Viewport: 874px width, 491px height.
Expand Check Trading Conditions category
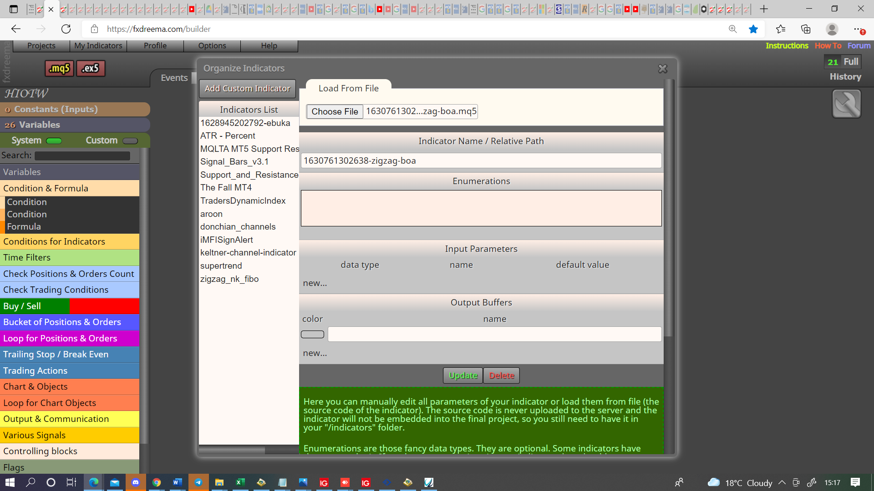tap(70, 290)
